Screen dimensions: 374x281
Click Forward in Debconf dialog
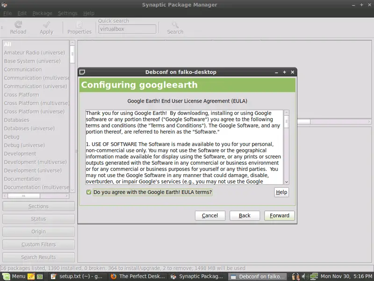click(279, 215)
